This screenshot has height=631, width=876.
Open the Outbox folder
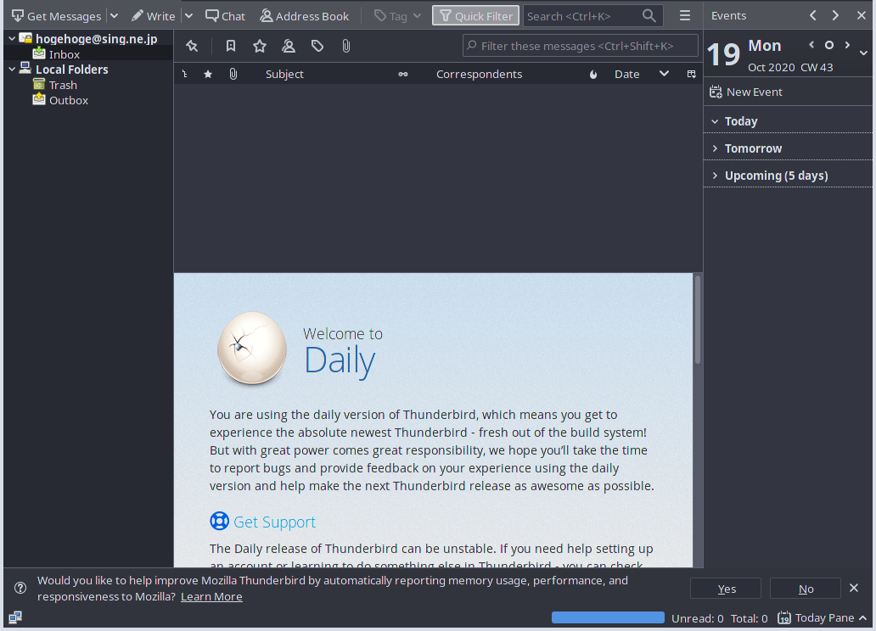(68, 100)
